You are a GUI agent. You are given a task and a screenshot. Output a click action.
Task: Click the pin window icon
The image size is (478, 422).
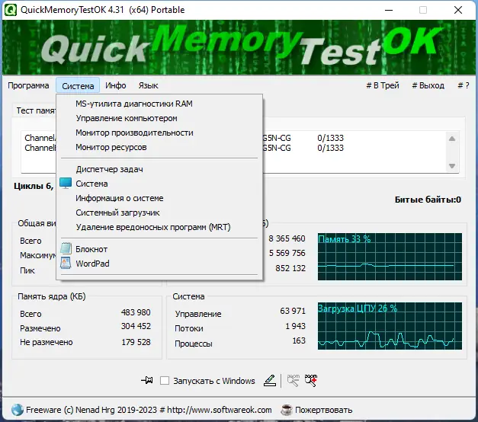coord(147,380)
